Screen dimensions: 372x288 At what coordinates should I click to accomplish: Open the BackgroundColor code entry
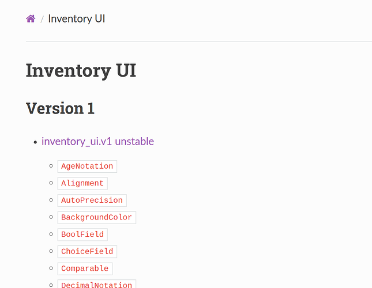tap(96, 217)
